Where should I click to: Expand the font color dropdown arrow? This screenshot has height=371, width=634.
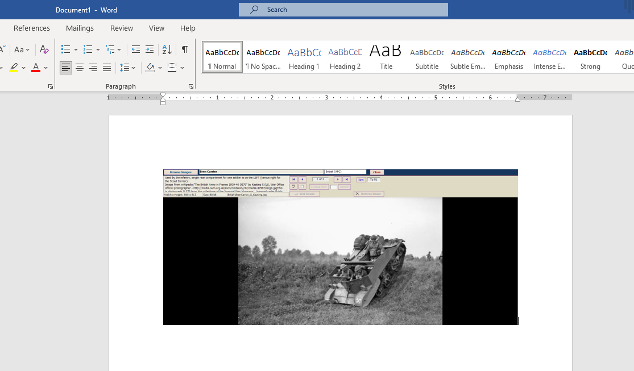(x=46, y=68)
